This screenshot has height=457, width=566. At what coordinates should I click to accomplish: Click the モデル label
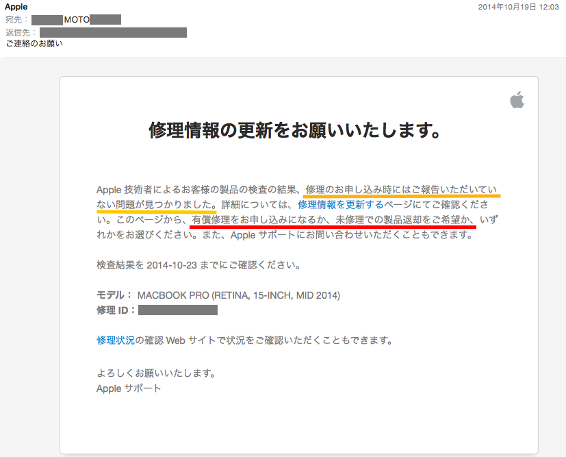[114, 295]
